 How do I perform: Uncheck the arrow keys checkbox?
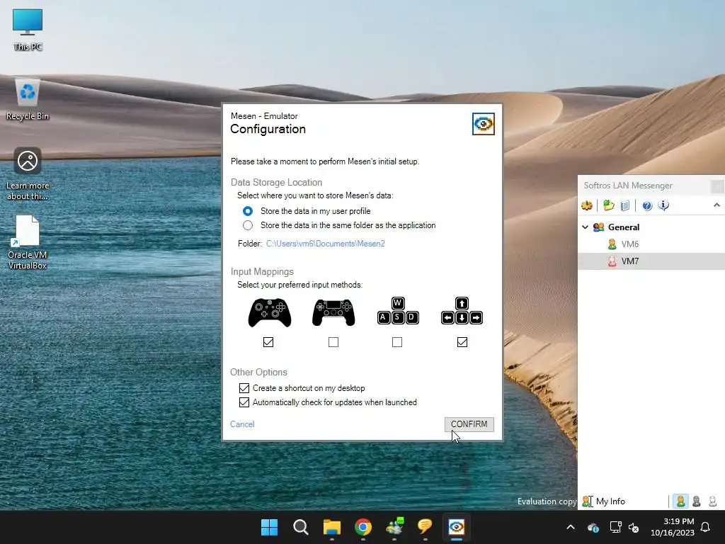pyautogui.click(x=462, y=342)
